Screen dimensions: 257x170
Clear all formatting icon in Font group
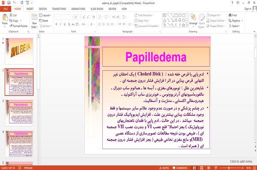click(x=93, y=17)
